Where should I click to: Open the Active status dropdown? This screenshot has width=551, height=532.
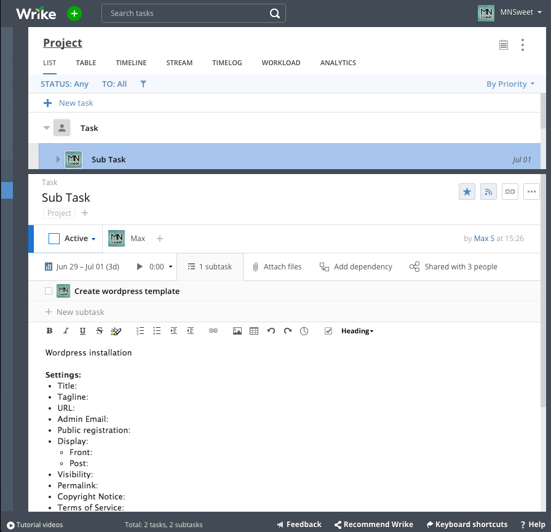pyautogui.click(x=80, y=239)
